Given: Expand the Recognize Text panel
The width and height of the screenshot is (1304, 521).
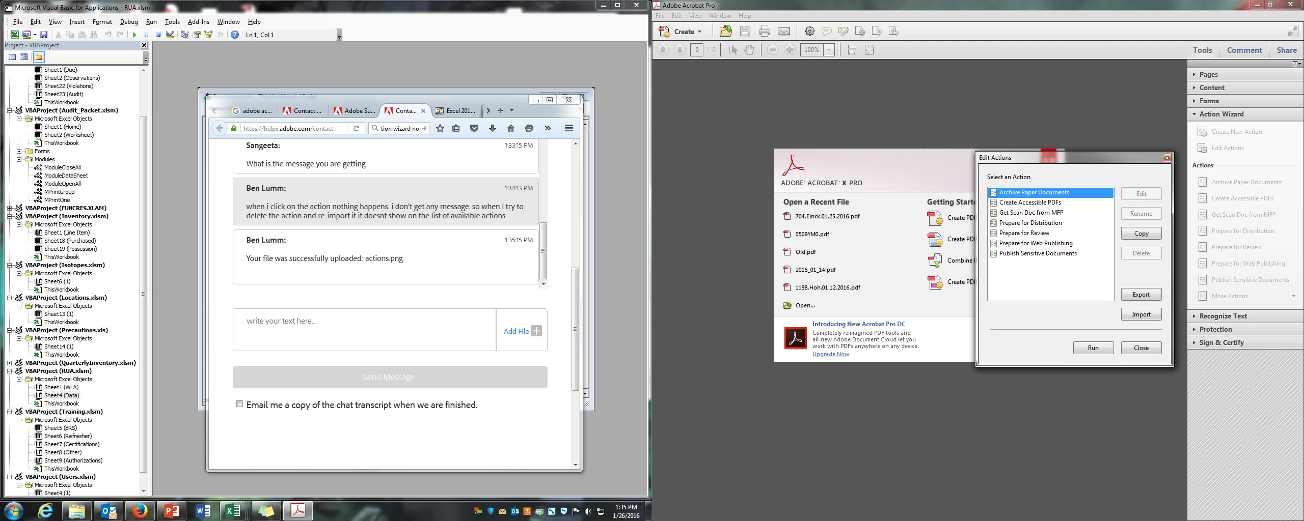Looking at the screenshot, I should click(x=1194, y=316).
